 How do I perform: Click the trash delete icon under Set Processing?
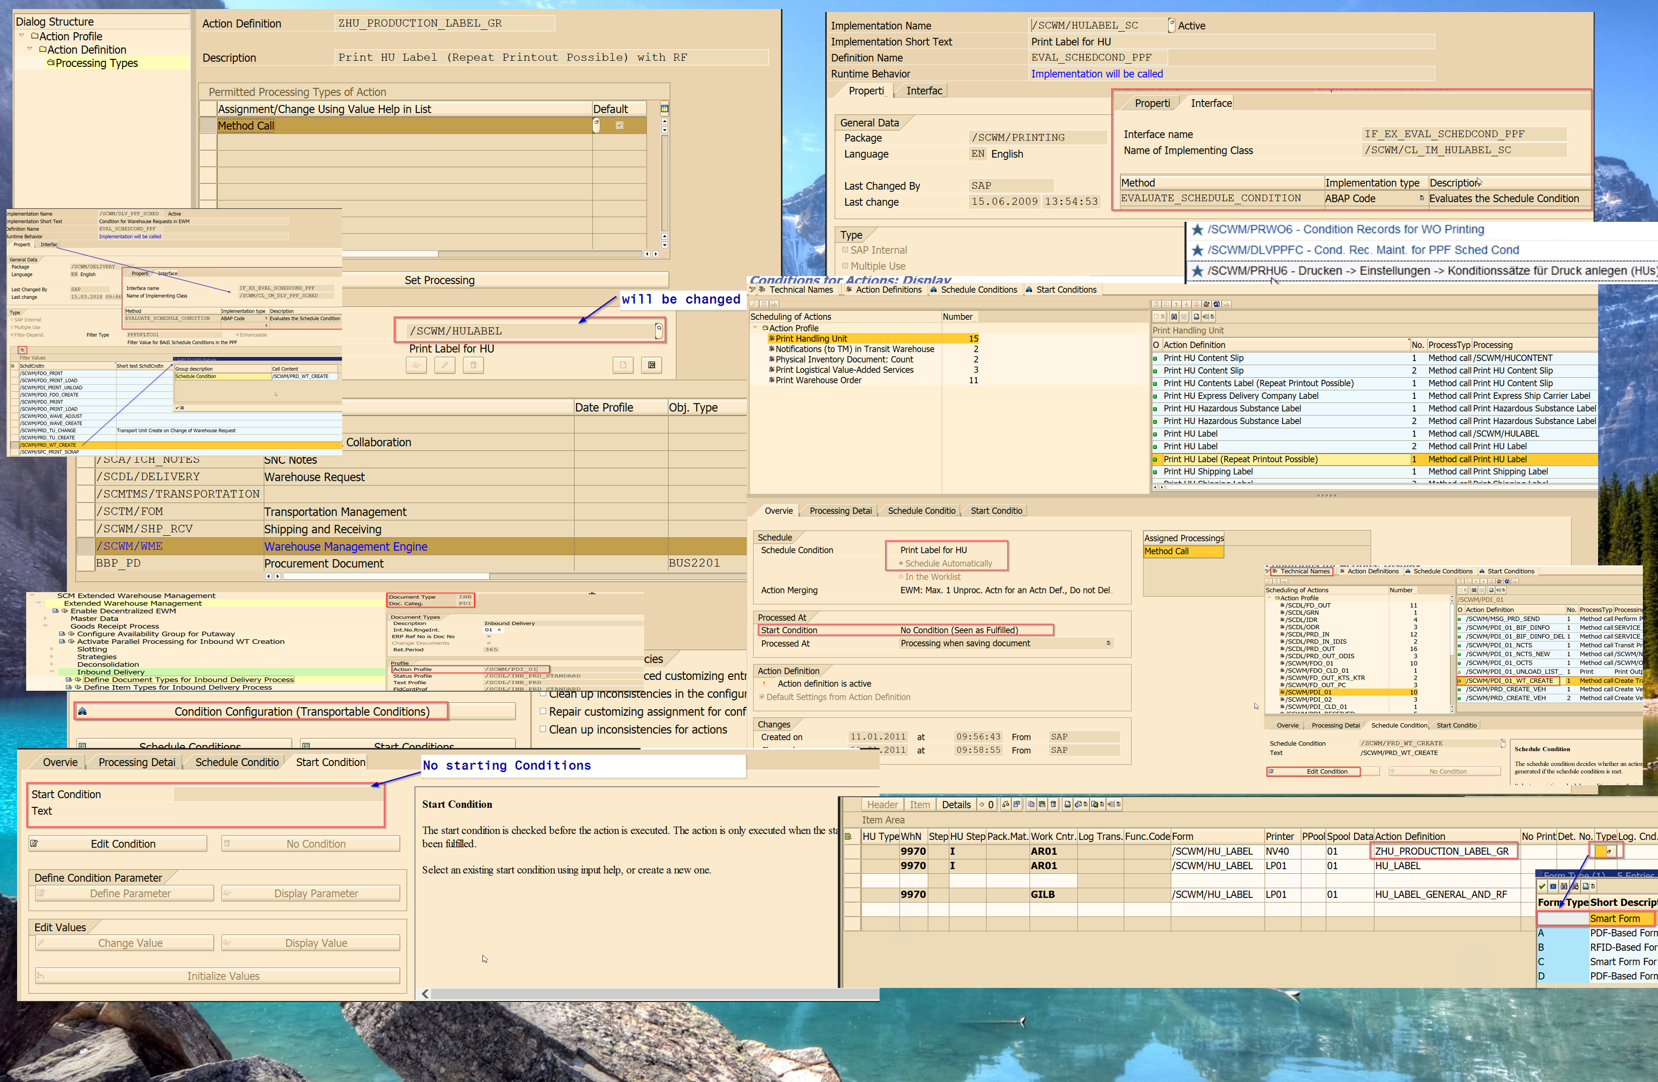coord(473,365)
